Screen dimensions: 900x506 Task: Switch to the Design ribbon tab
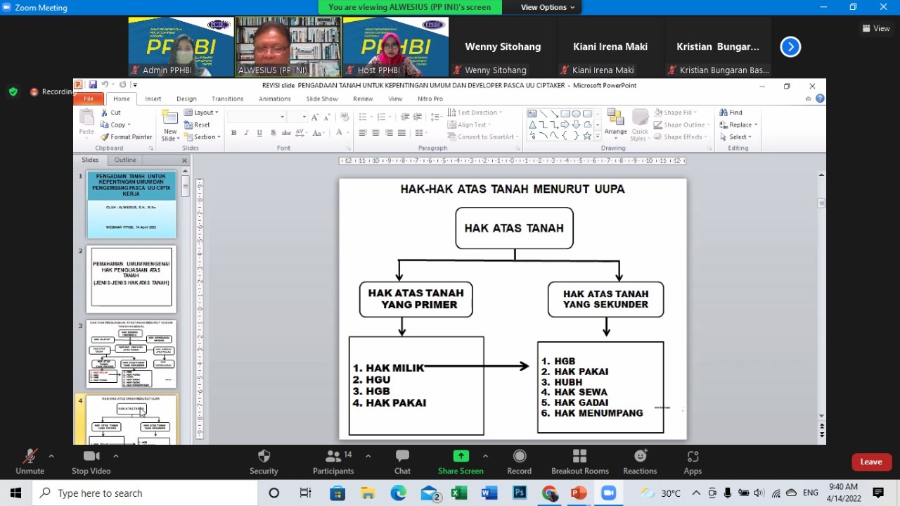(x=186, y=99)
